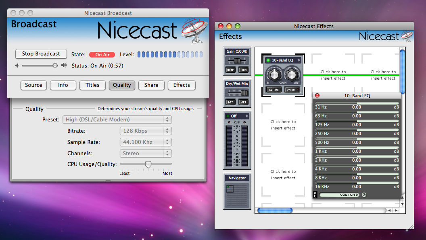The width and height of the screenshot is (426, 240).
Task: Click the scroll down arrow in Effects canvas
Action: pyautogui.click(x=402, y=204)
